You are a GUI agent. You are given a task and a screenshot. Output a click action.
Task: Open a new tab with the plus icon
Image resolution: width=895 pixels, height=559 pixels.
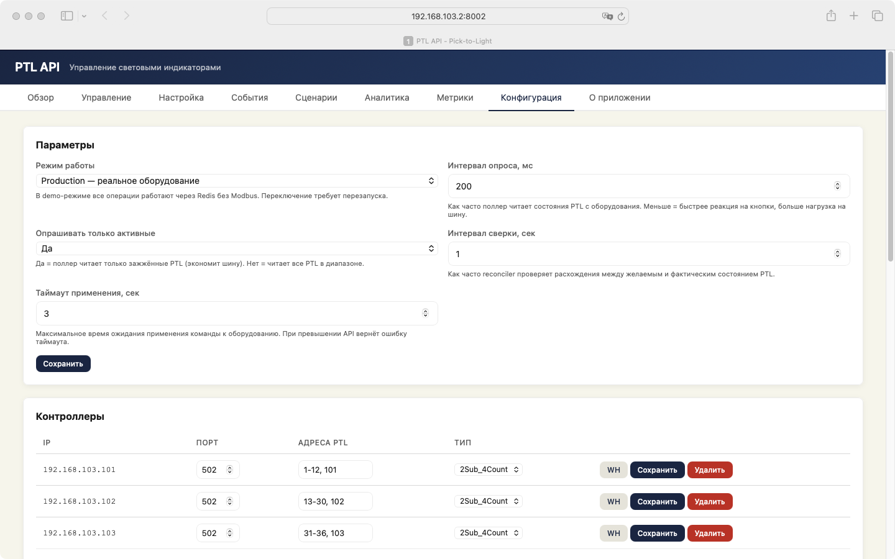854,16
